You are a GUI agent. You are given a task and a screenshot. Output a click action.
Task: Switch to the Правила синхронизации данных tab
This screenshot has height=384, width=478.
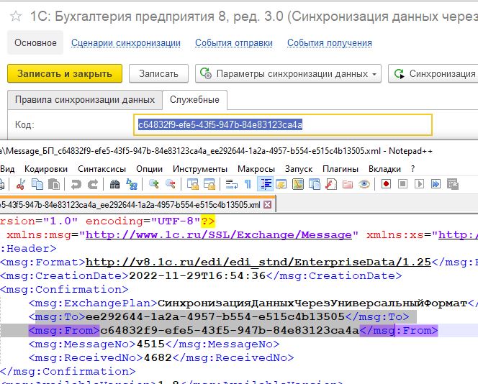[85, 99]
